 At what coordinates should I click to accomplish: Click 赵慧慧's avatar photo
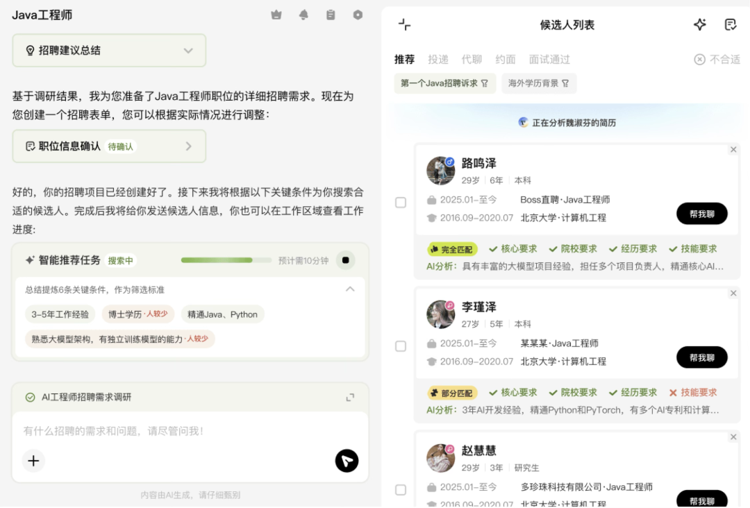(440, 458)
